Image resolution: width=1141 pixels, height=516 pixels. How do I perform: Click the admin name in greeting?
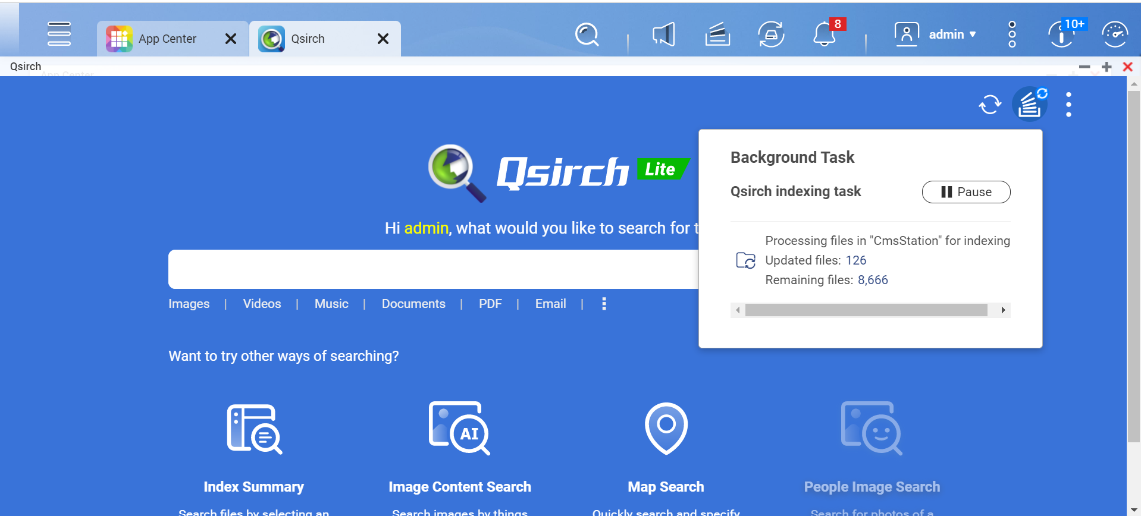[x=427, y=228]
